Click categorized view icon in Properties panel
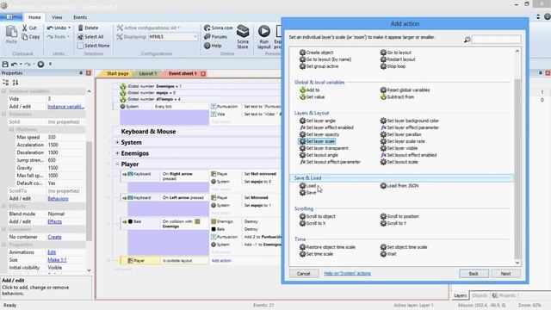 6,83
